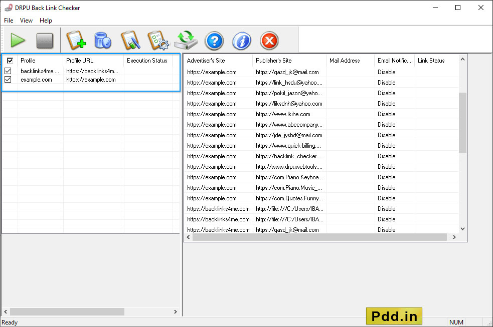This screenshot has width=493, height=327.
Task: Edit profile with the clipboard pen icon
Action: [x=130, y=41]
